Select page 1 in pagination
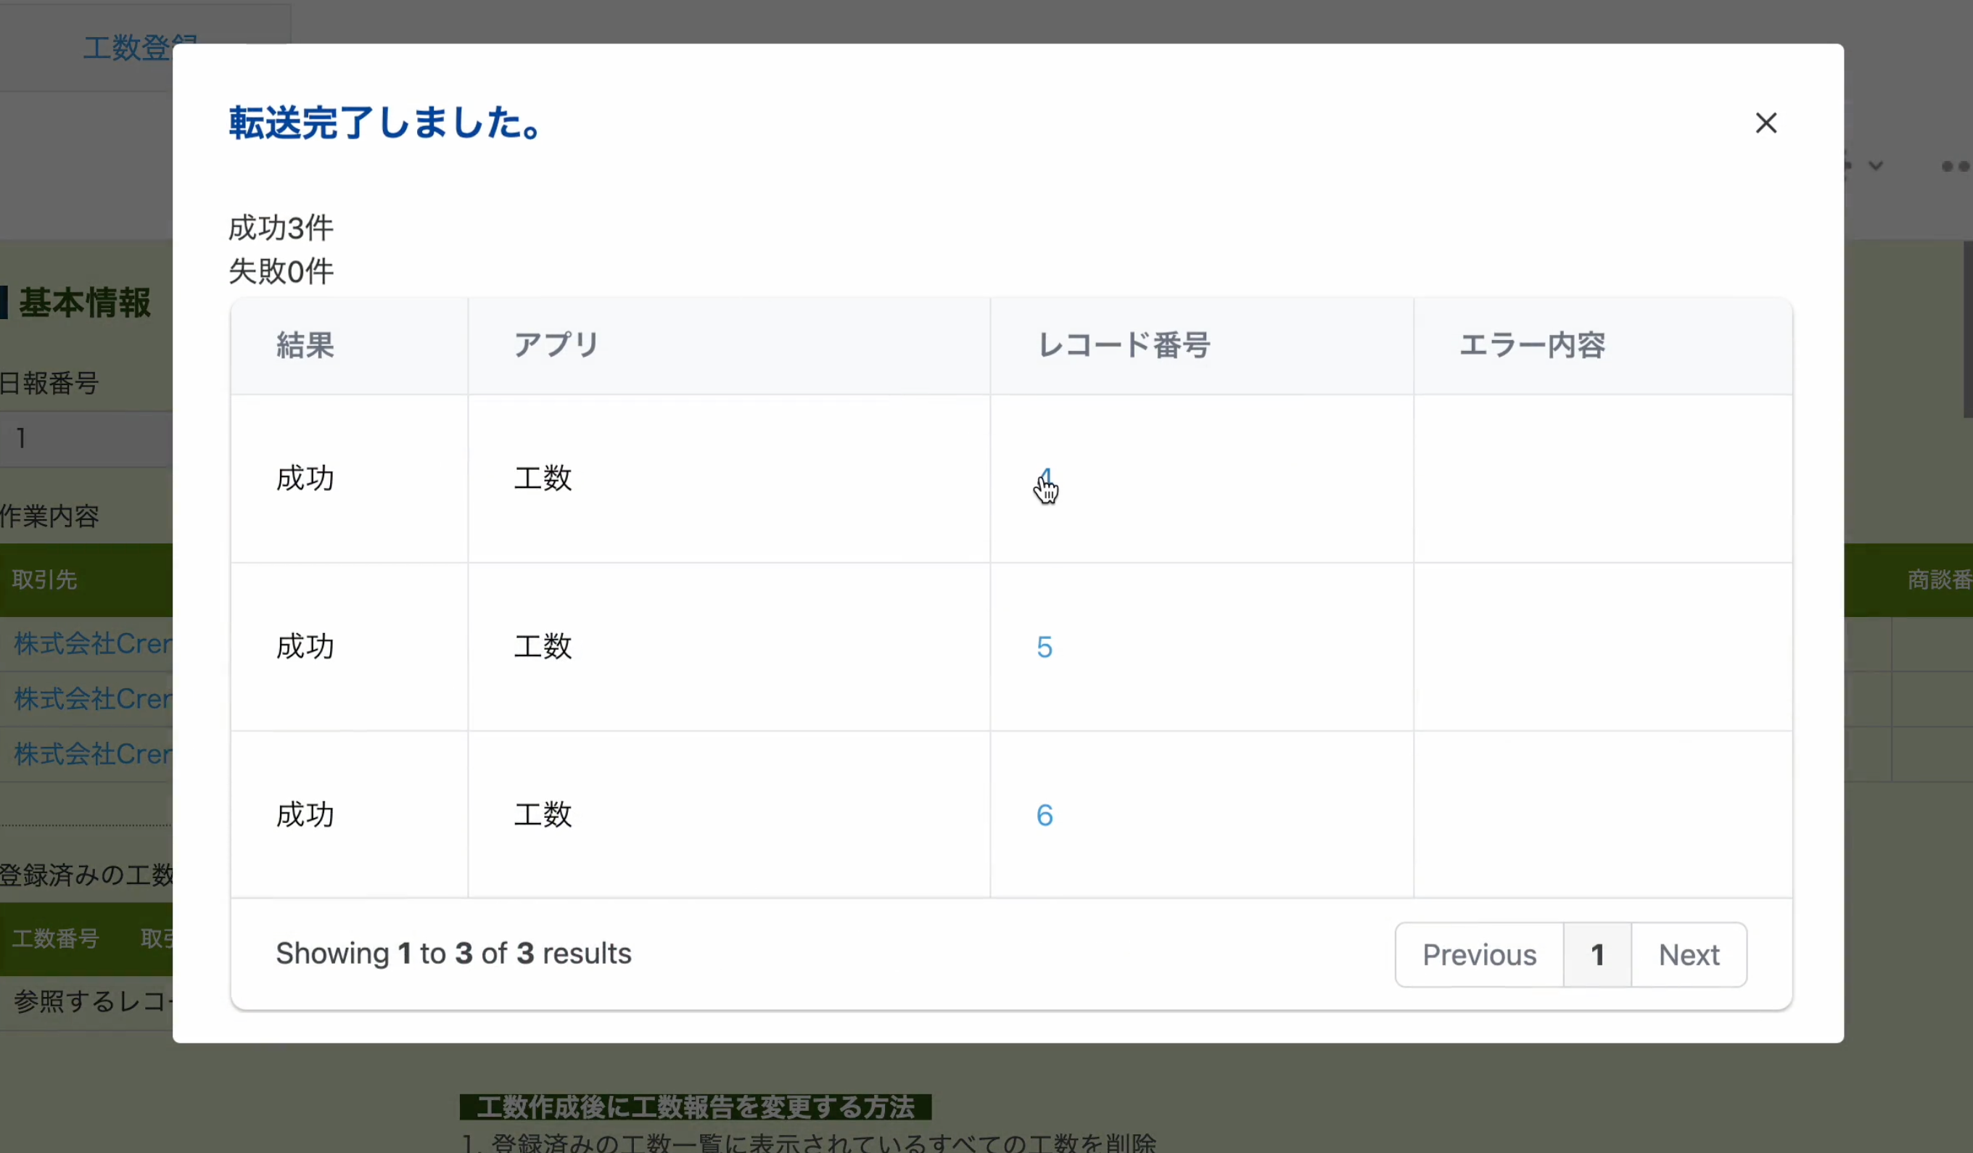 [x=1597, y=954]
